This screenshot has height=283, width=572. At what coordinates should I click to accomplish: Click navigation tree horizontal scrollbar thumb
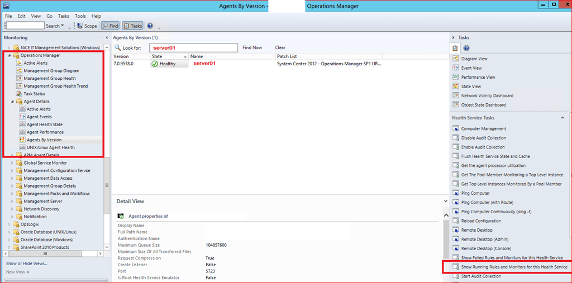tap(45, 253)
